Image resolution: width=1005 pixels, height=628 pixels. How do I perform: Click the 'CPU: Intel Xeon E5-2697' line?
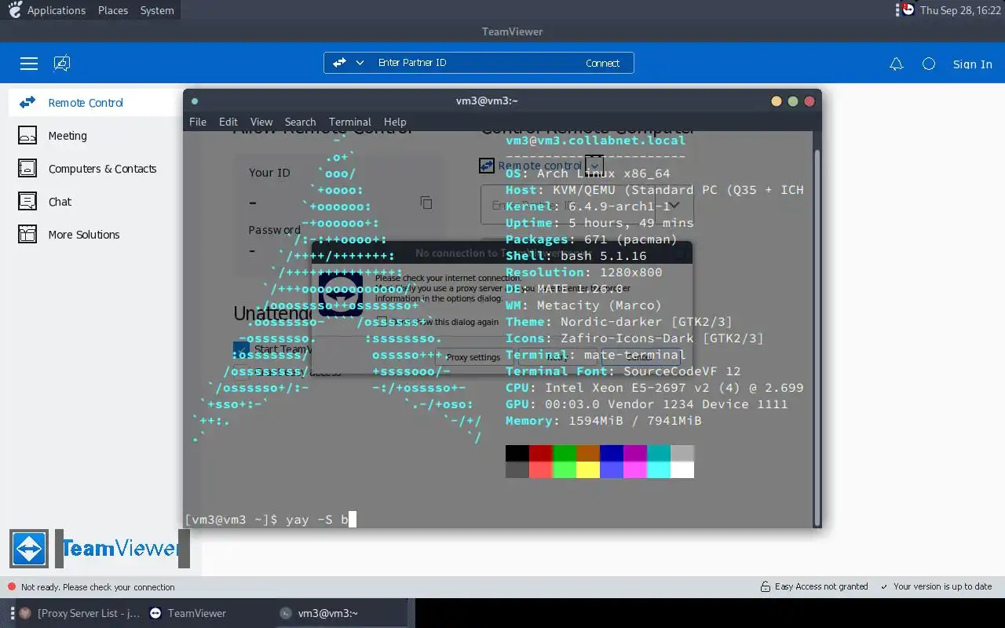pos(655,388)
